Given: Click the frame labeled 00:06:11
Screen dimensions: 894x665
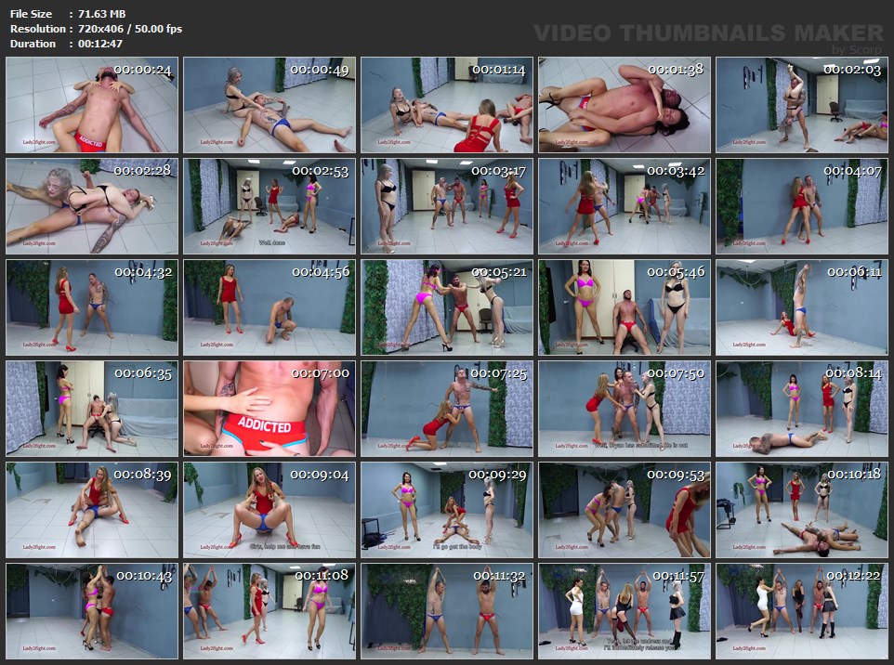Looking at the screenshot, I should (801, 307).
